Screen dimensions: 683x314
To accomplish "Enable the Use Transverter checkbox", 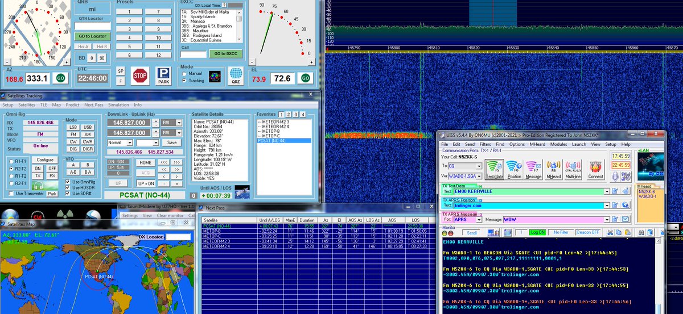I will 11,194.
